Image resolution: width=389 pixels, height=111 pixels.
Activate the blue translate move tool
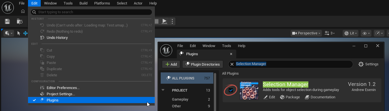[25, 33]
